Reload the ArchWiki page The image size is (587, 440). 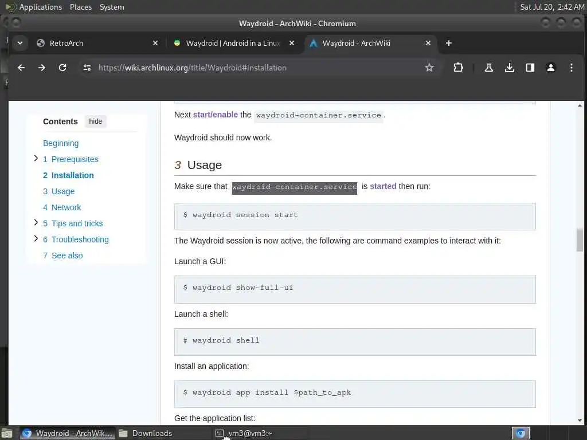click(62, 68)
